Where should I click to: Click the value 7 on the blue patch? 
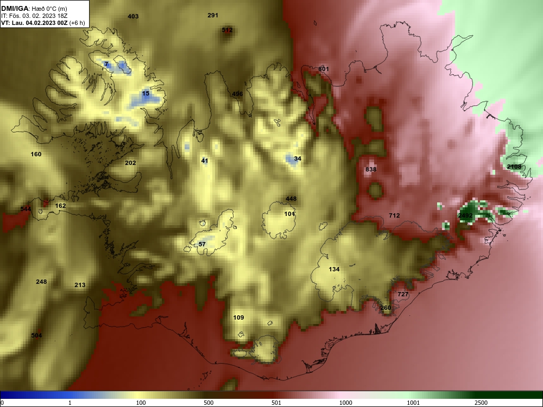tap(106, 65)
